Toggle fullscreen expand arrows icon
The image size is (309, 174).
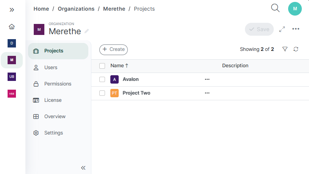tap(282, 29)
